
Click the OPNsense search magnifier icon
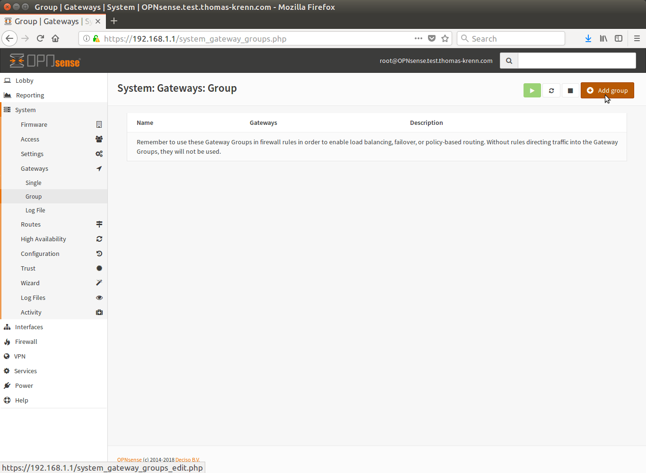tap(509, 61)
